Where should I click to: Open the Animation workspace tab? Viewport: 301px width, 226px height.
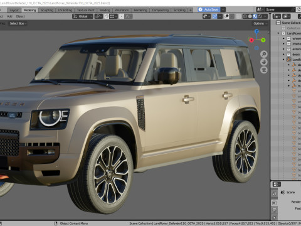coord(122,10)
